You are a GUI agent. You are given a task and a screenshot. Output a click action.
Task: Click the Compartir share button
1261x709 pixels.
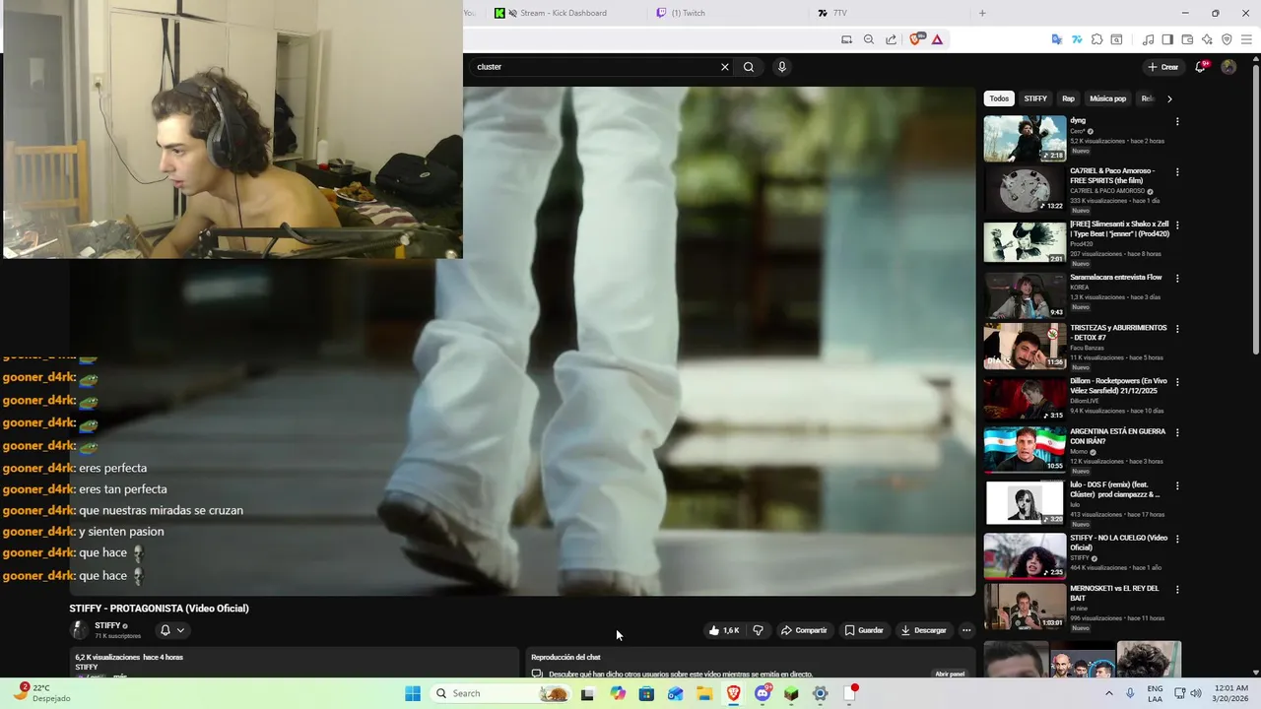point(804,630)
